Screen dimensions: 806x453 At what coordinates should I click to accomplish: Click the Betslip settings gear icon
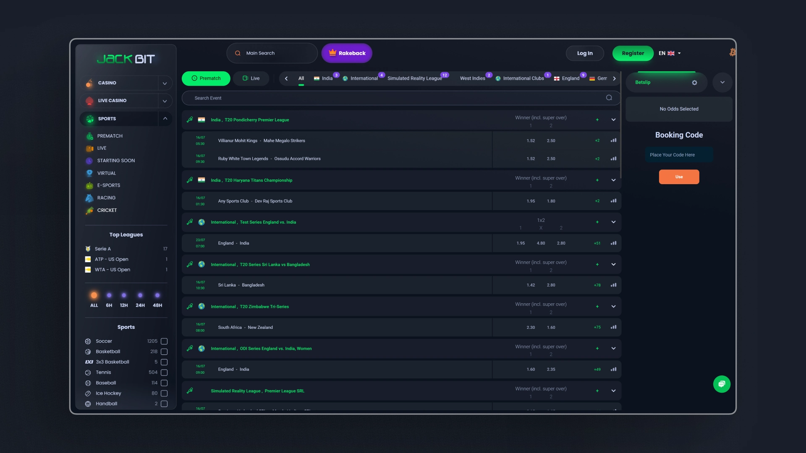coord(694,83)
